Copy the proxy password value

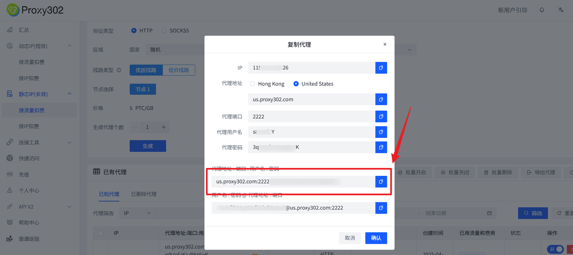(x=381, y=147)
